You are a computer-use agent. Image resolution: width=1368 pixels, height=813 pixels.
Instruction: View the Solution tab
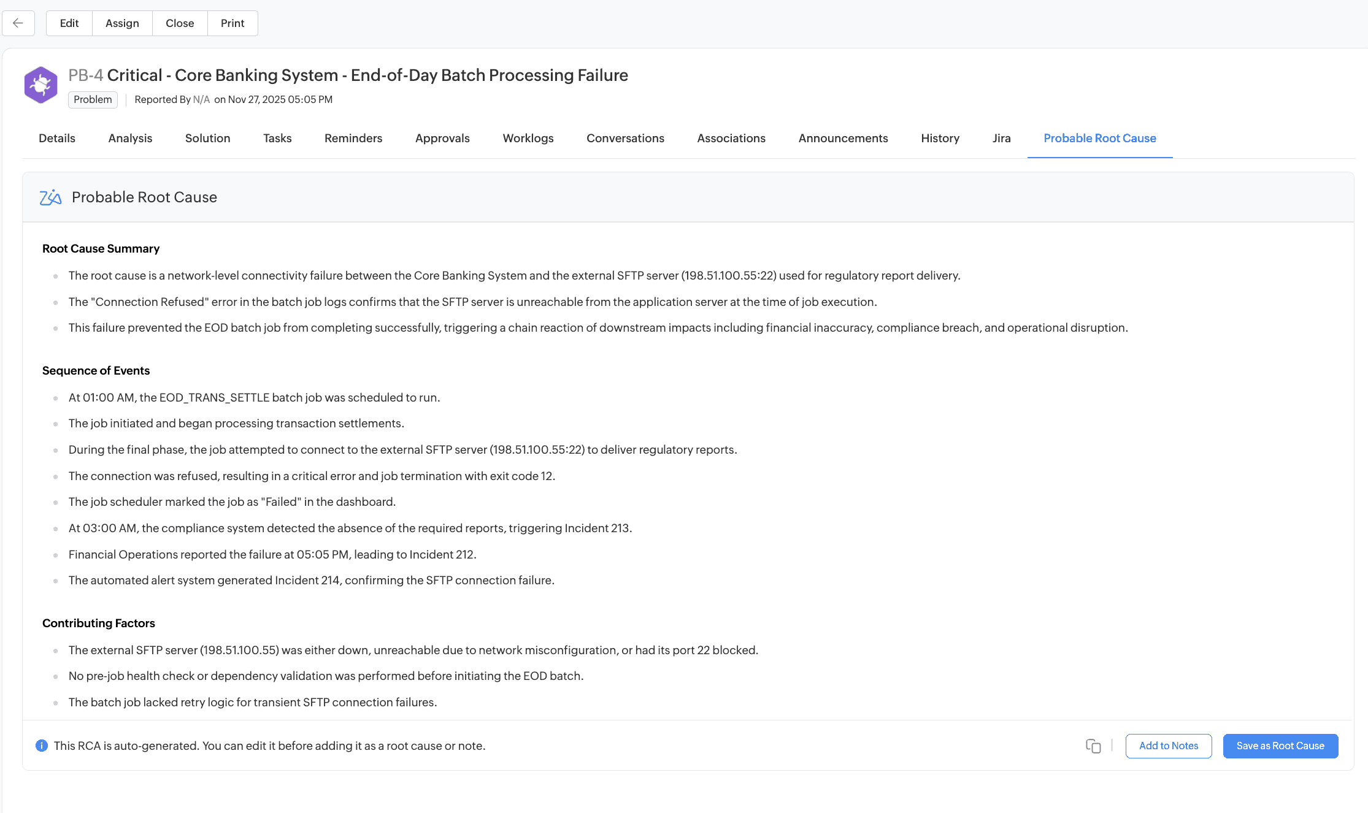click(x=207, y=138)
